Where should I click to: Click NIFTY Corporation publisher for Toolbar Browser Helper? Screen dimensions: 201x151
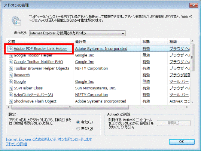click(x=91, y=68)
